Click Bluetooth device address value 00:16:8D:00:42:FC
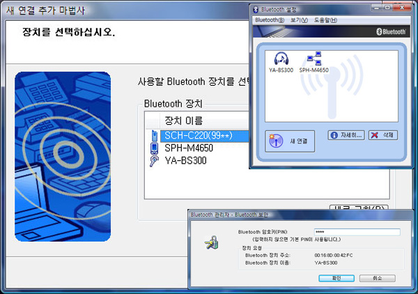418x294 pixels. click(x=334, y=256)
